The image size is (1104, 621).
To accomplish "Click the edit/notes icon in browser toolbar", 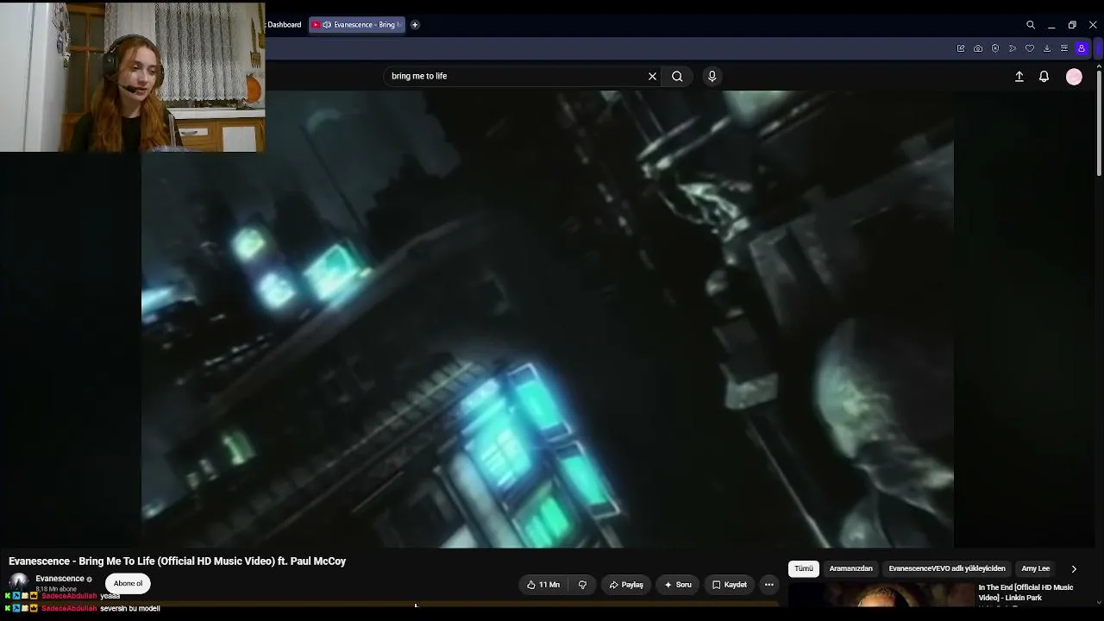I will point(961,48).
